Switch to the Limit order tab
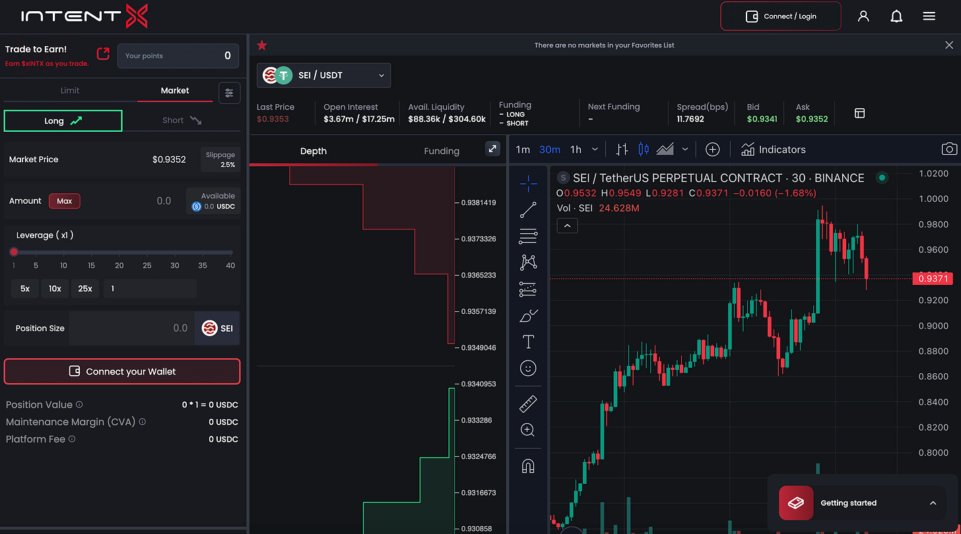Viewport: 961px width, 534px height. [x=70, y=90]
